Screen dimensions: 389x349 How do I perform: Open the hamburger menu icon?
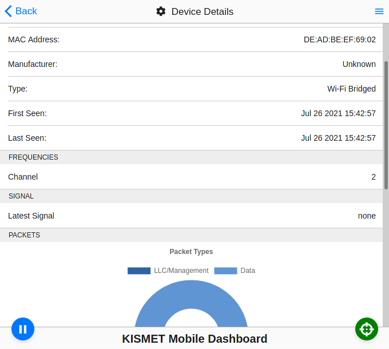click(x=379, y=11)
